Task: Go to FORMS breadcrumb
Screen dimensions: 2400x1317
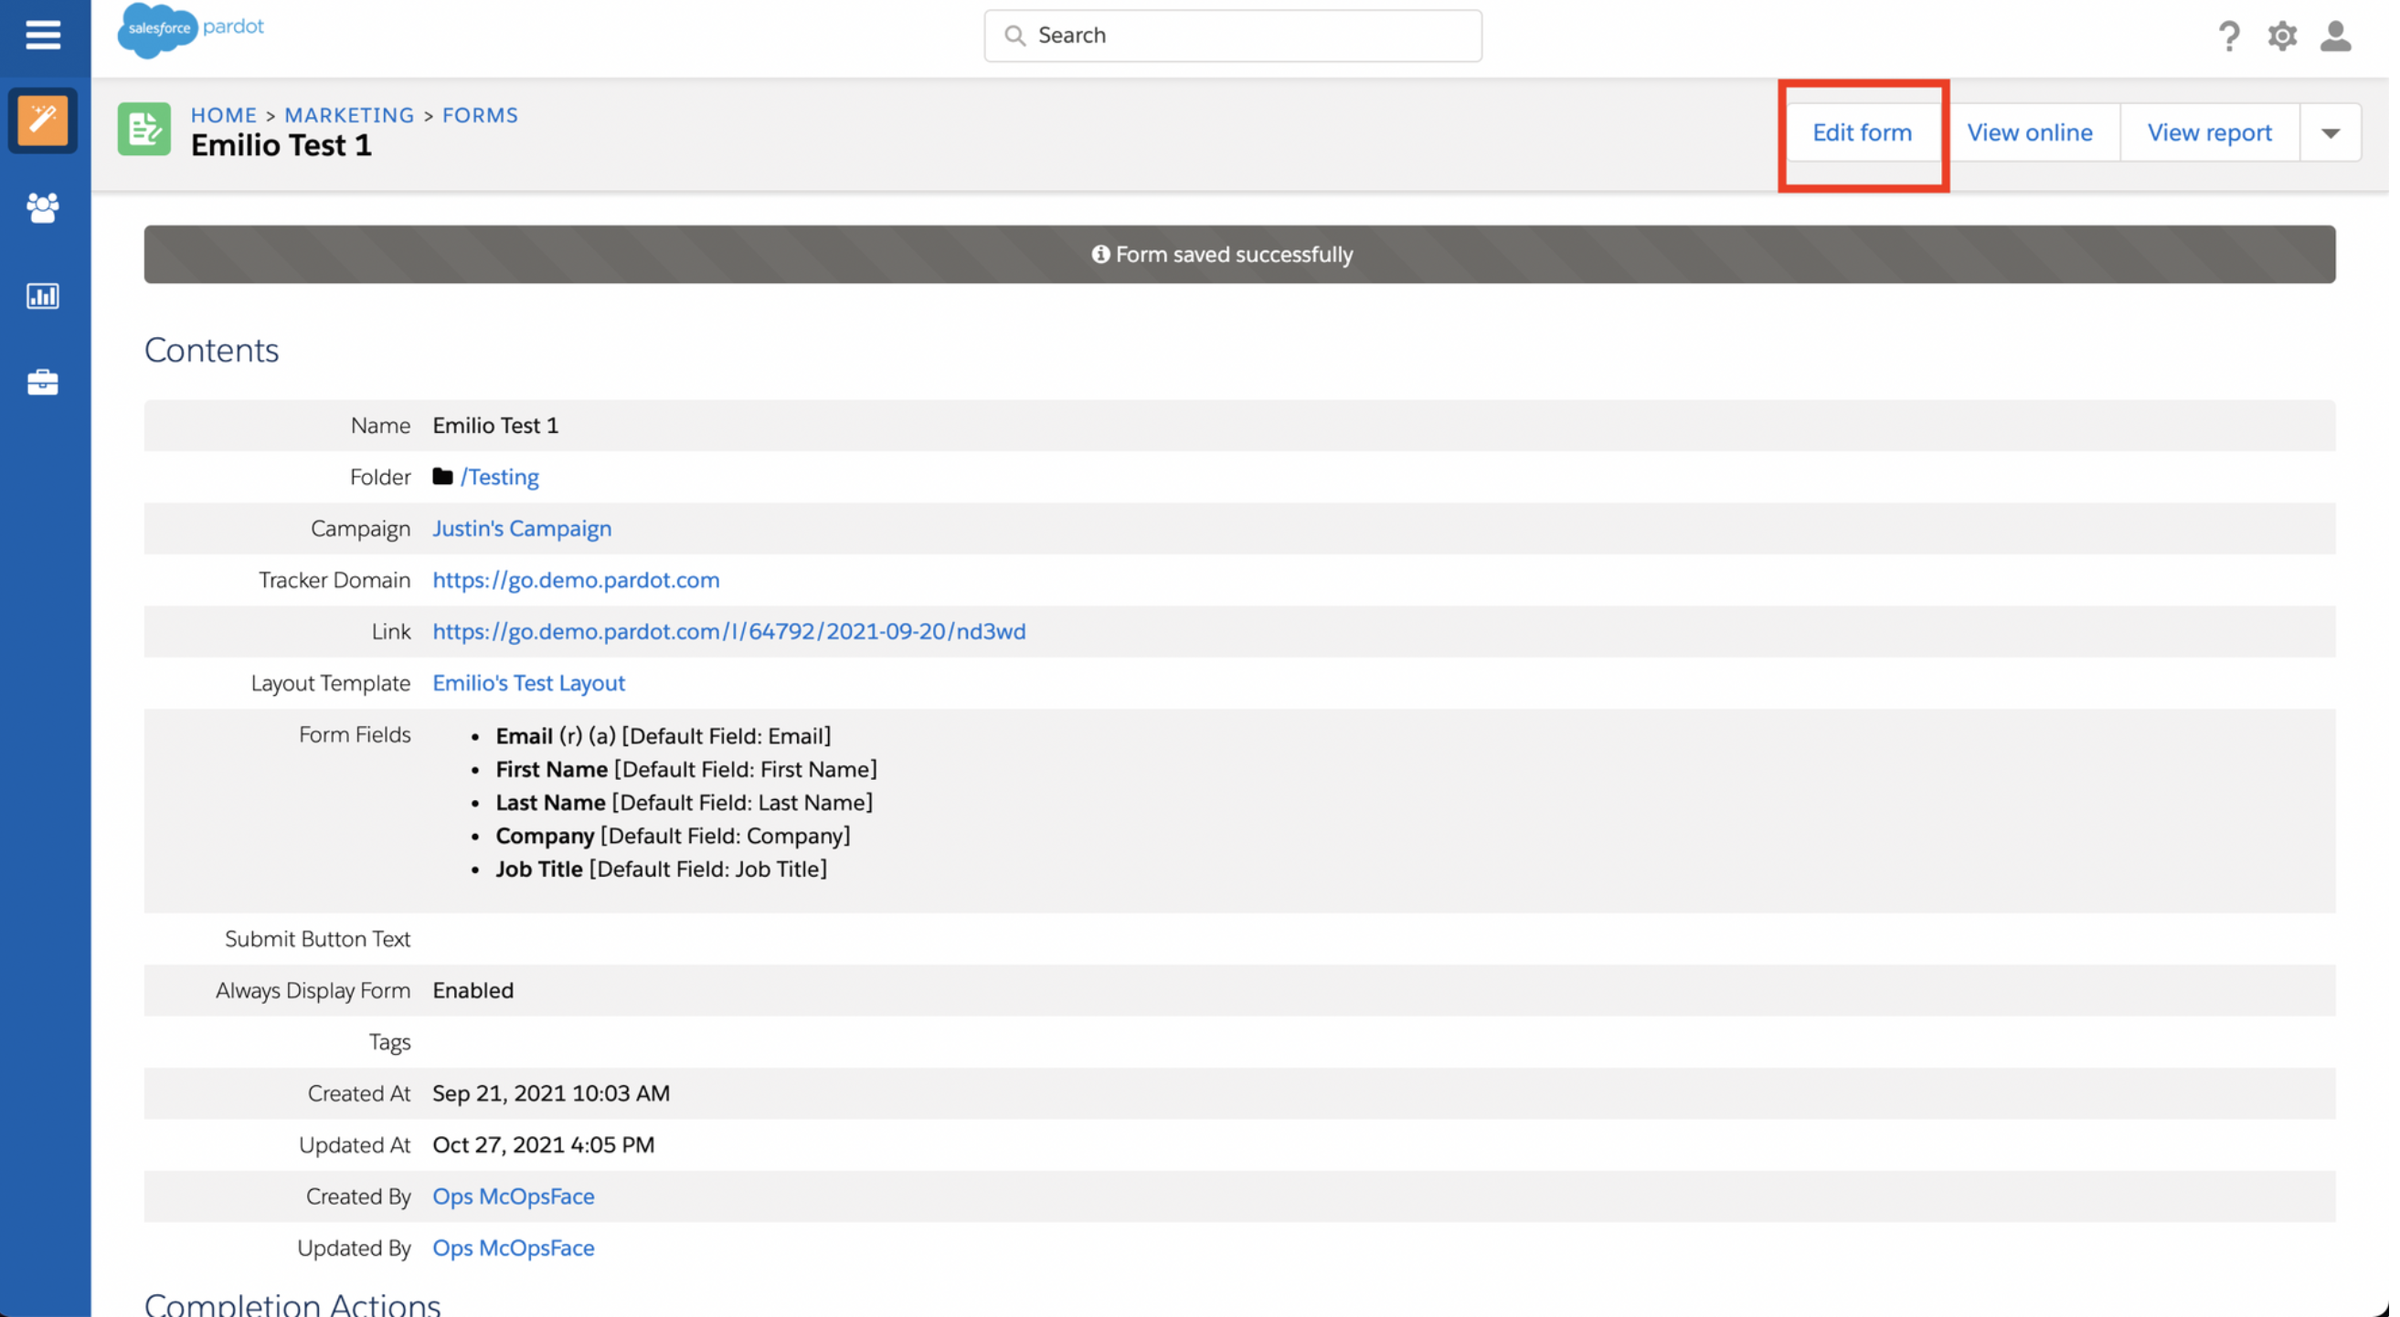Action: (480, 114)
